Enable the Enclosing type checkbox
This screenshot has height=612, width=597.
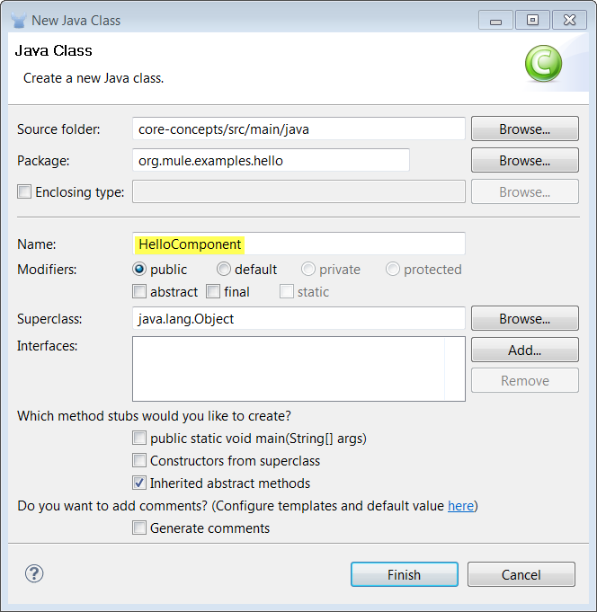click(x=24, y=191)
